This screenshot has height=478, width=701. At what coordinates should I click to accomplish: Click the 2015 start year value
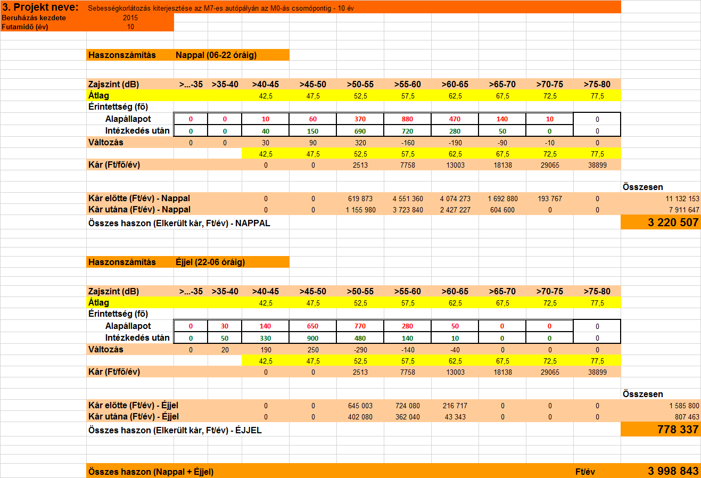(x=130, y=18)
